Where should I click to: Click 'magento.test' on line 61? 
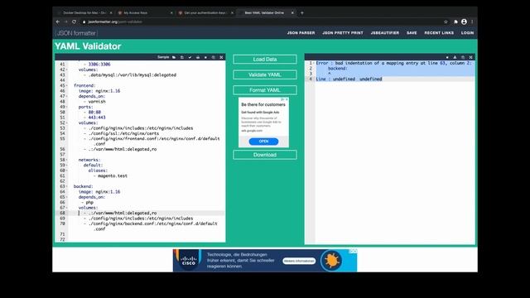113,176
